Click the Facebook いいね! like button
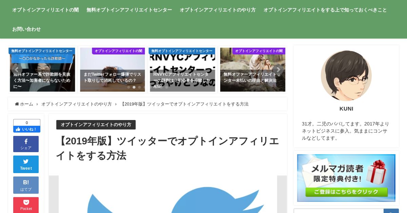407x213 pixels. click(x=27, y=129)
